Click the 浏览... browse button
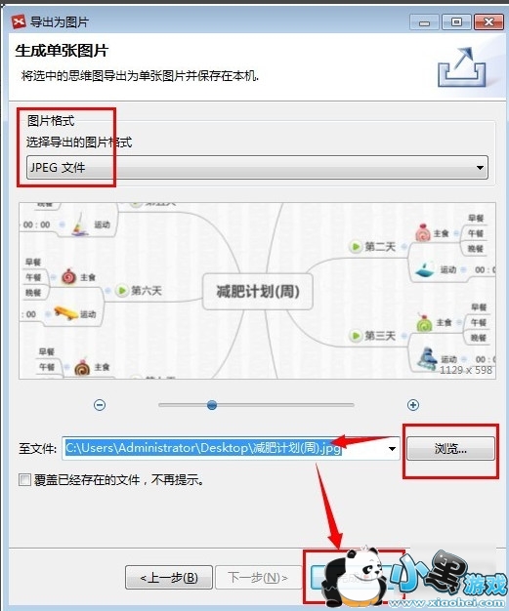509x611 pixels. 450,449
